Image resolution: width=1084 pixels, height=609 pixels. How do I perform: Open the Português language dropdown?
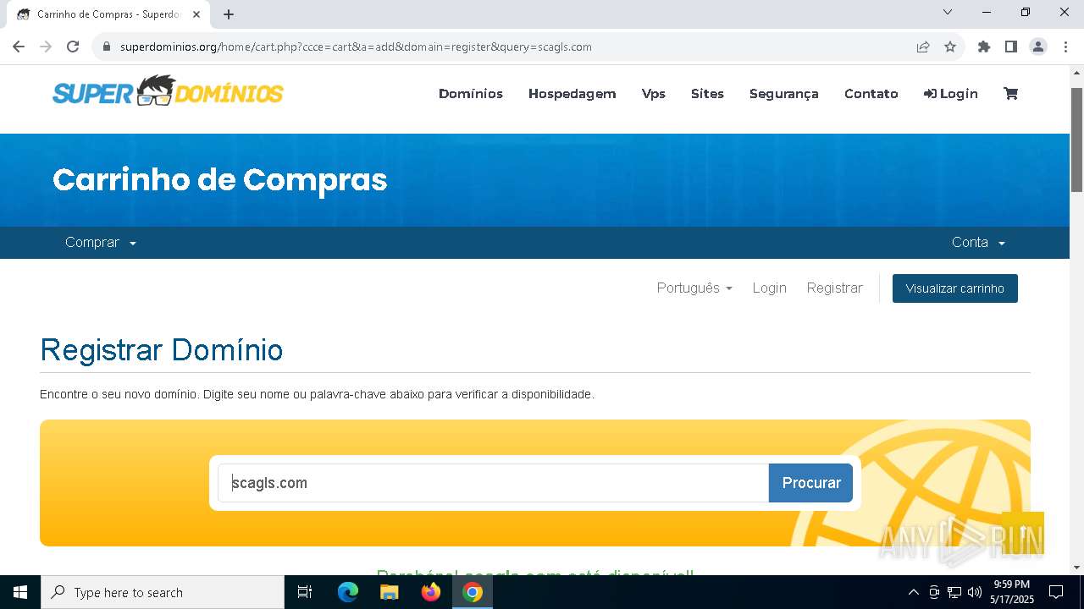pos(694,288)
